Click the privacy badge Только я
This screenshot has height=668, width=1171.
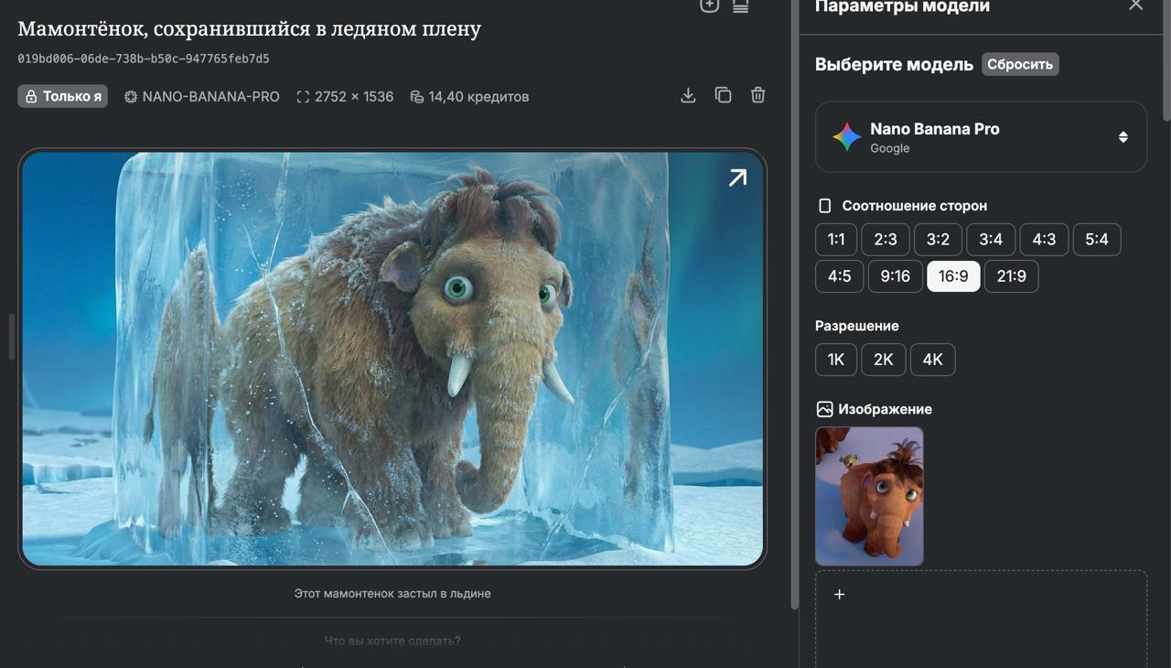pyautogui.click(x=62, y=95)
